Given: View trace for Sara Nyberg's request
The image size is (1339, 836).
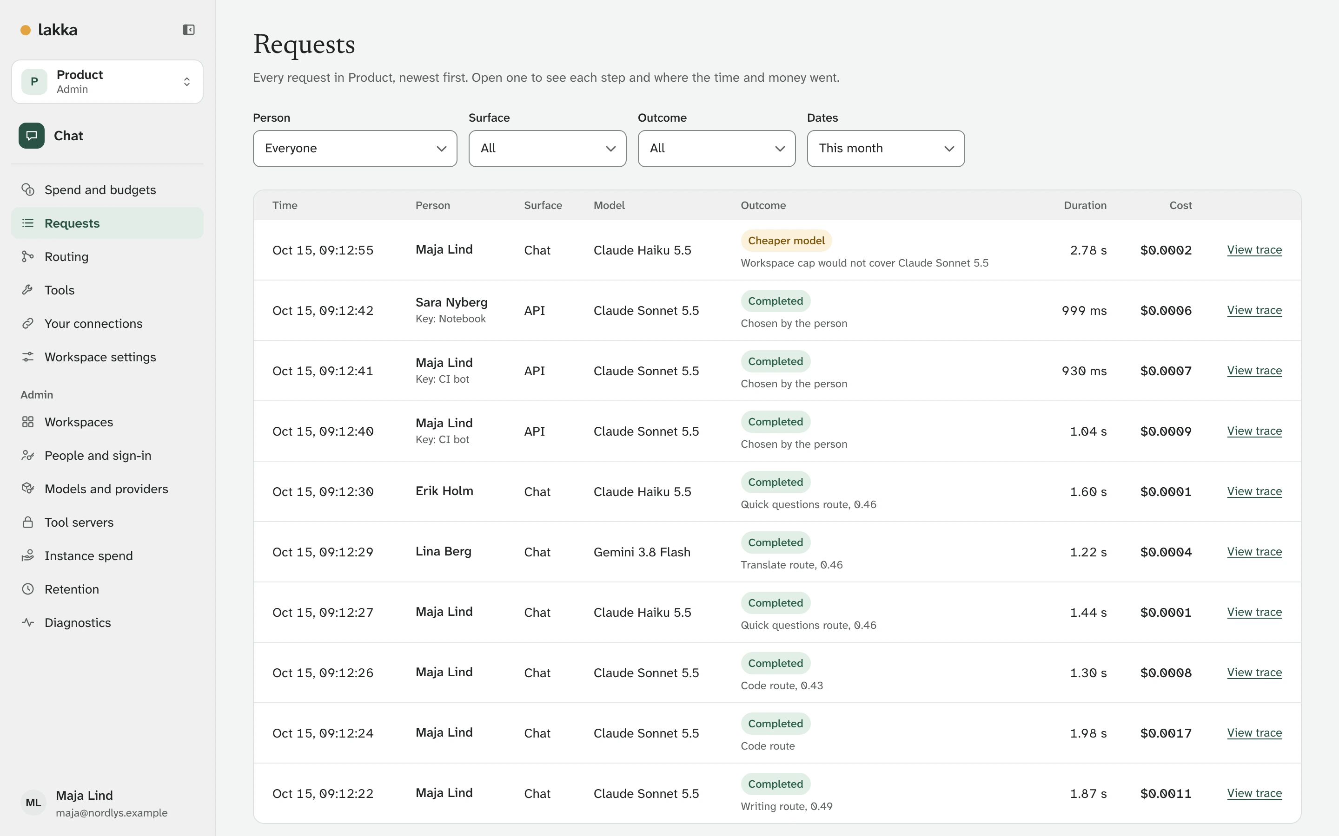Looking at the screenshot, I should point(1254,310).
